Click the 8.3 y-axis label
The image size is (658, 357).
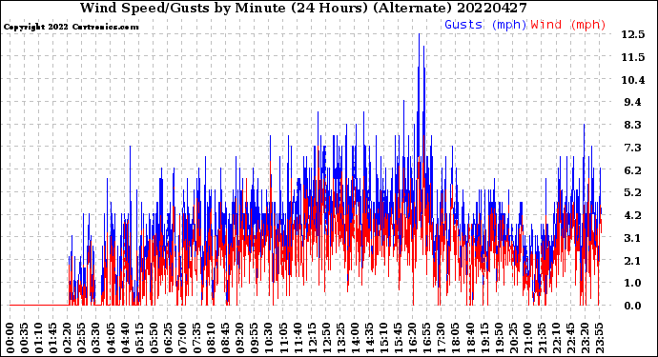[633, 125]
